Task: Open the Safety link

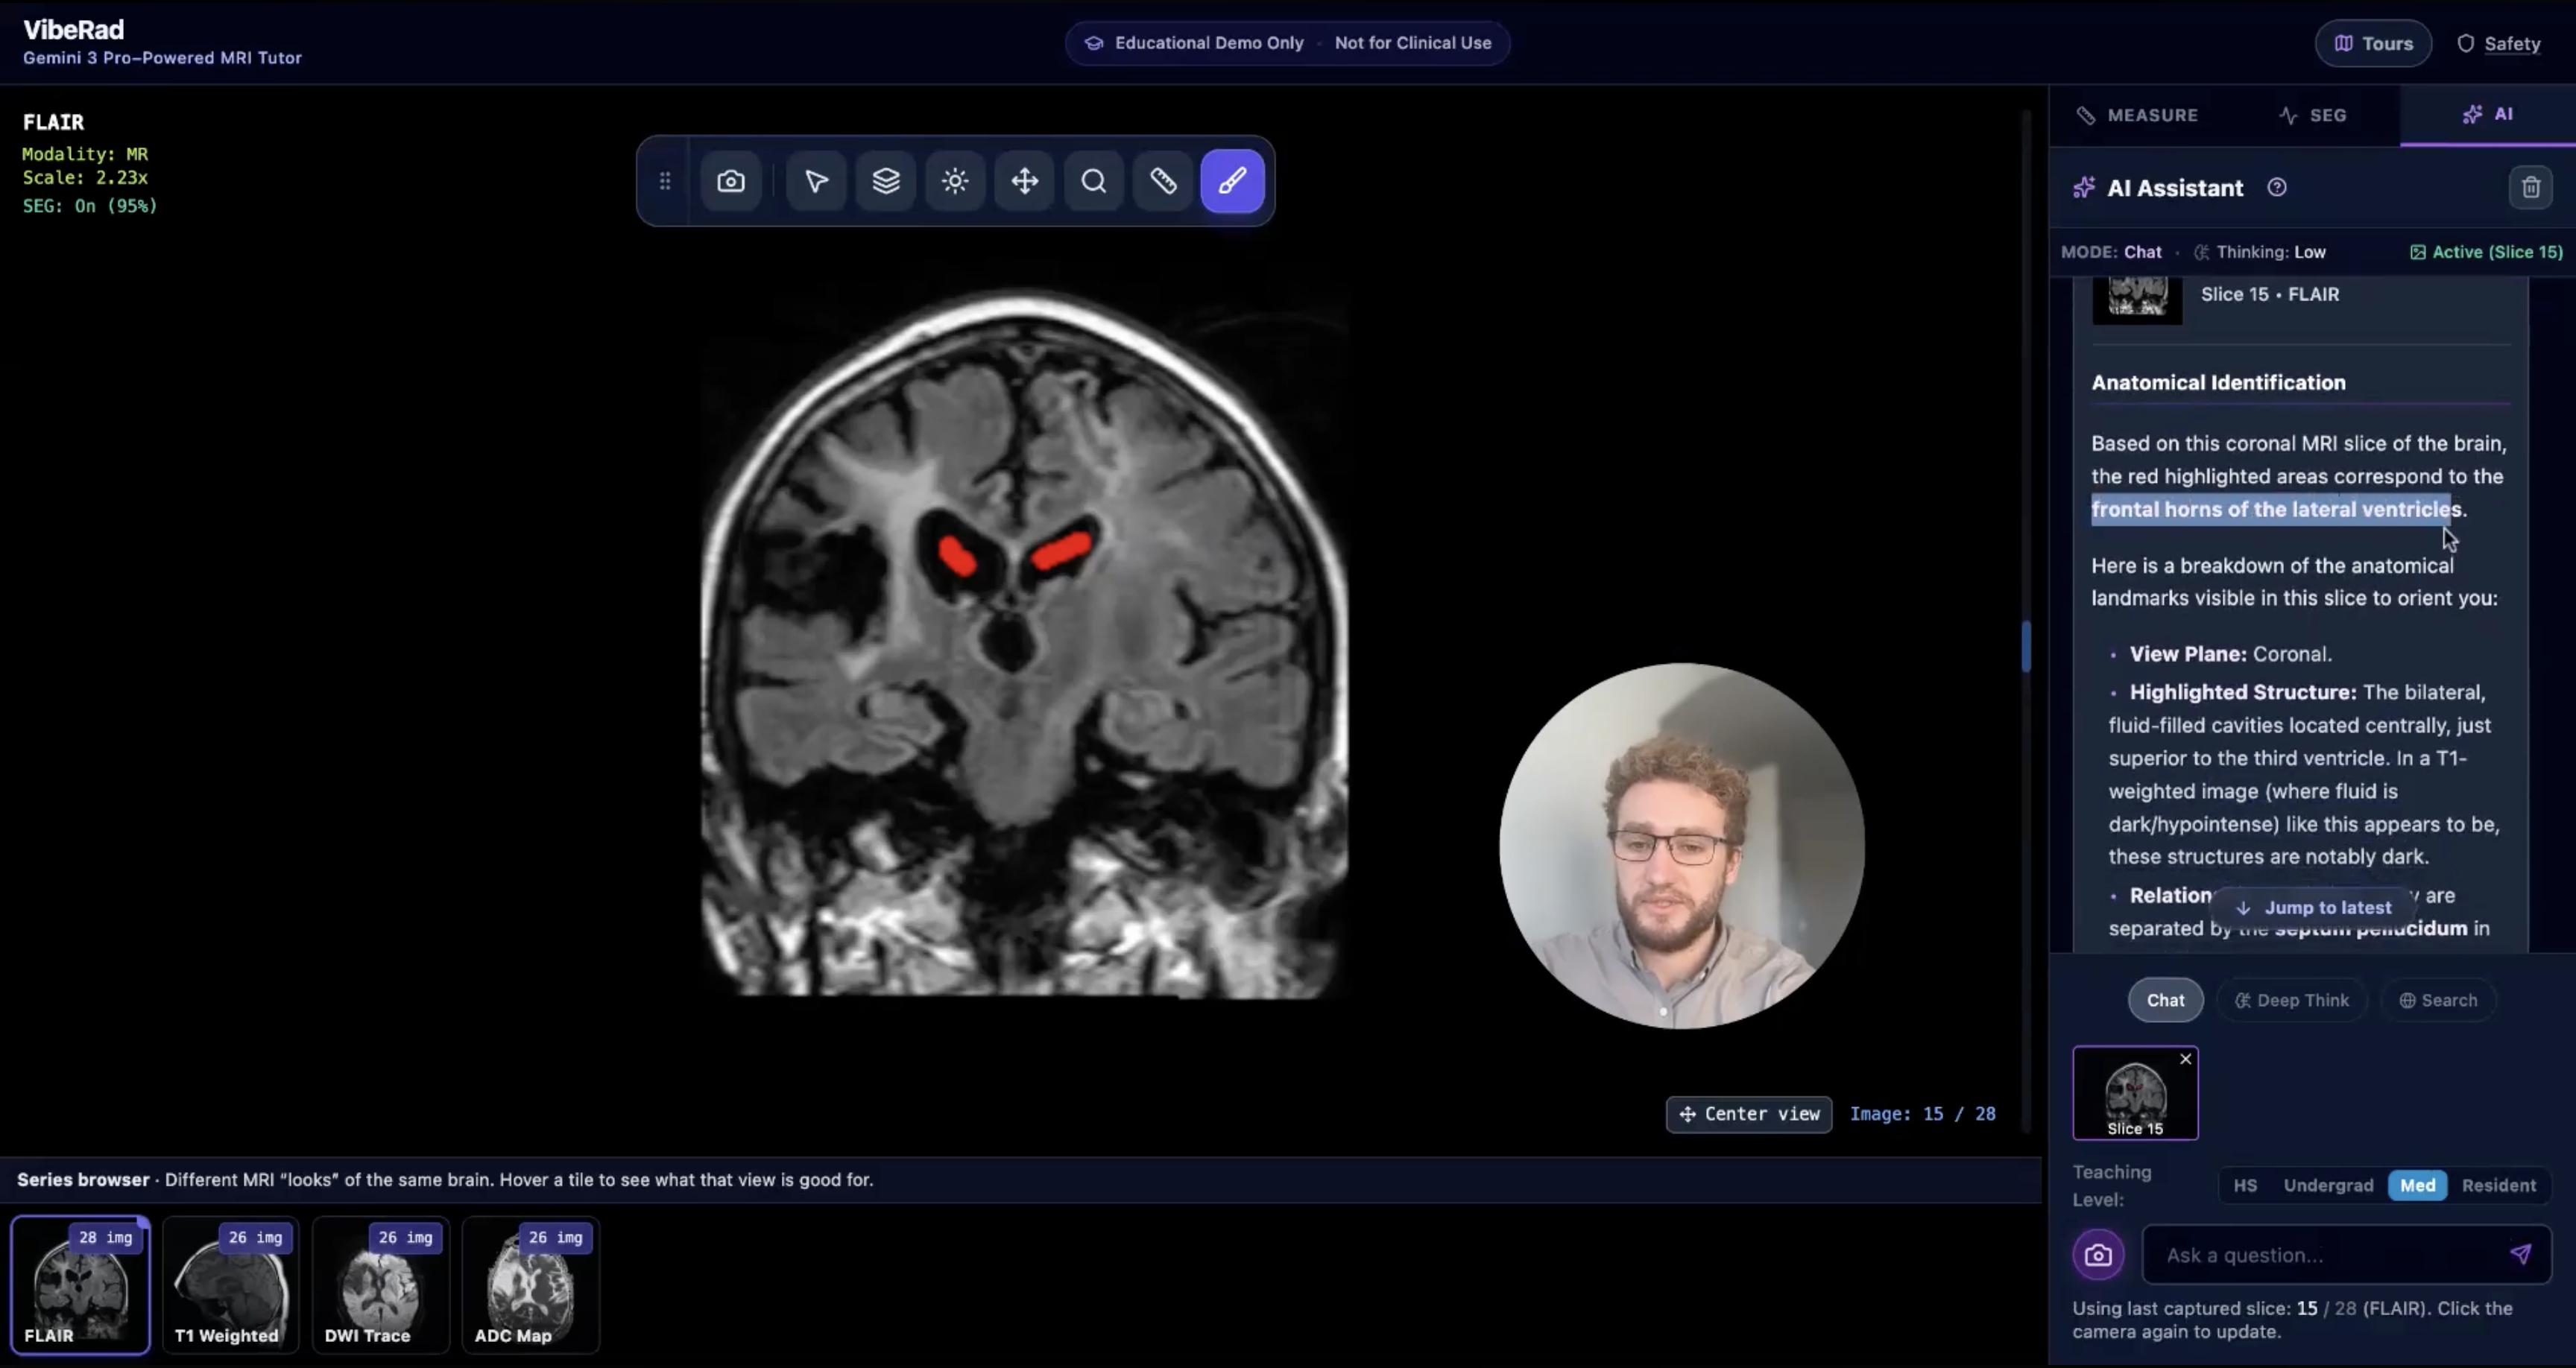Action: coord(2498,43)
